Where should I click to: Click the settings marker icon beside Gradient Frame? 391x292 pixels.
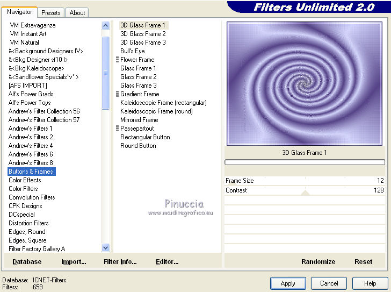117,94
